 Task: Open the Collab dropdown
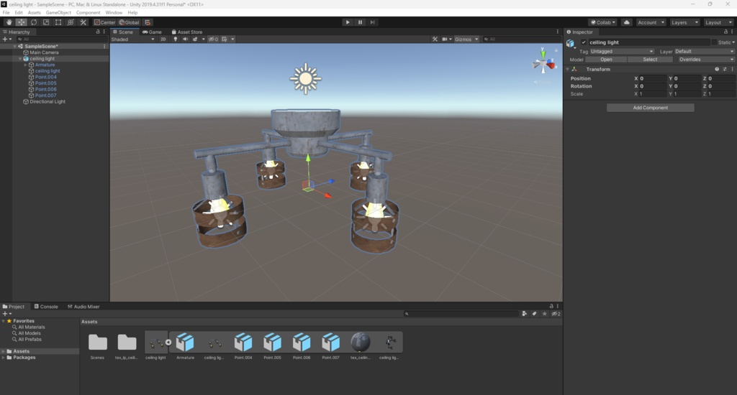(603, 22)
